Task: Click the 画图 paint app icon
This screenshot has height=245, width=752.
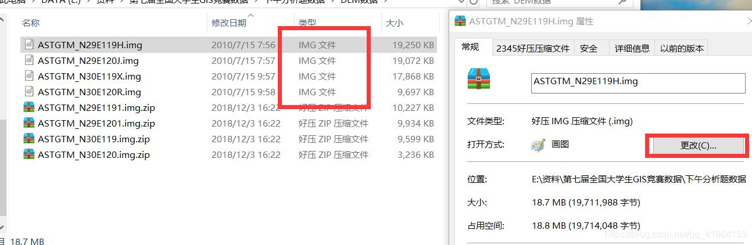Action: [x=538, y=145]
